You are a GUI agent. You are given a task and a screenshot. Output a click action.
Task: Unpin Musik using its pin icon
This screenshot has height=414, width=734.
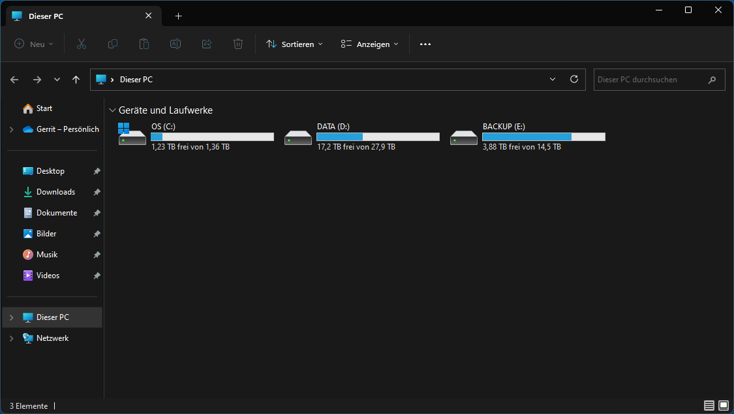point(97,255)
